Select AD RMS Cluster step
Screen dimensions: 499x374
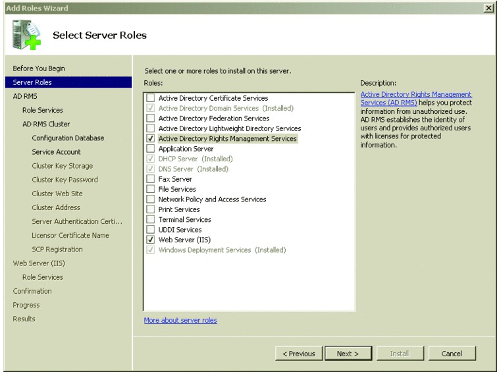click(46, 124)
